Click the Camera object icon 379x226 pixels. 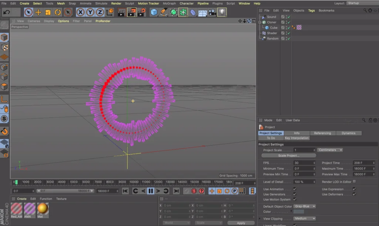(212, 12)
